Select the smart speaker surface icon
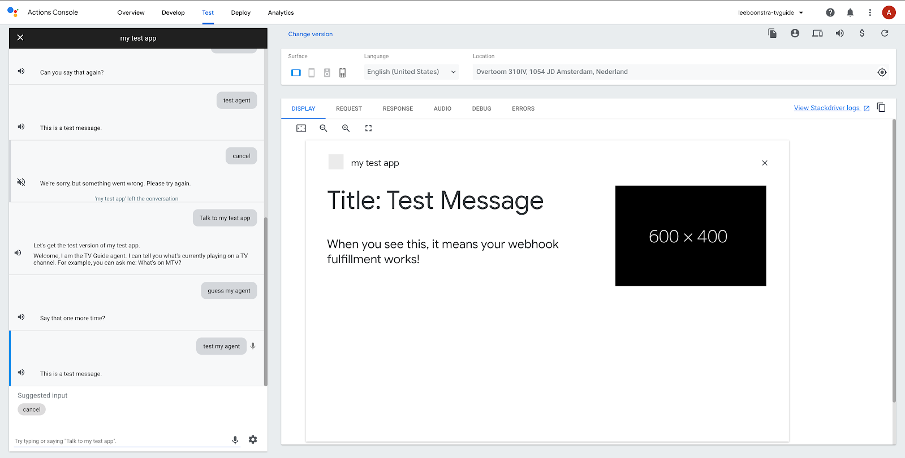 [327, 73]
